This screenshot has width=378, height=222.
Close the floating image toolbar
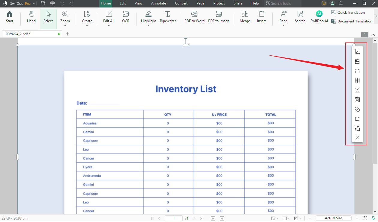pos(357,138)
